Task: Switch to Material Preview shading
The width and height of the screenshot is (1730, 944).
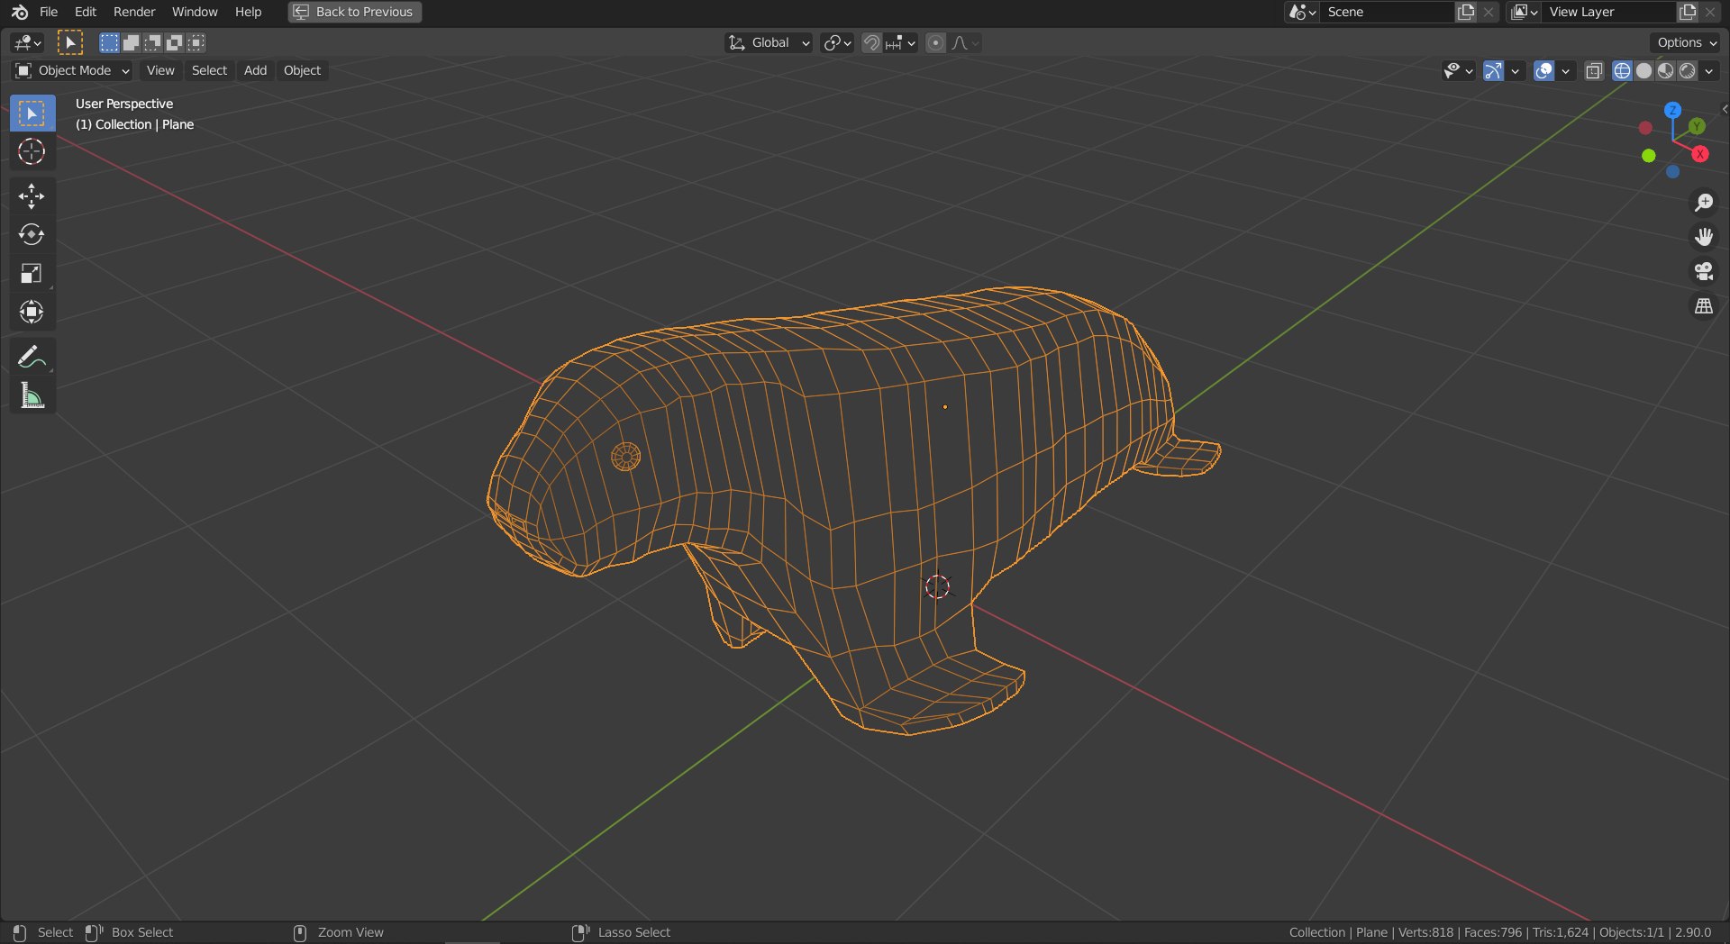Action: 1665,70
